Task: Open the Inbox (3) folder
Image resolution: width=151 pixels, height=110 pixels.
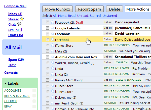Action: pos(15,14)
